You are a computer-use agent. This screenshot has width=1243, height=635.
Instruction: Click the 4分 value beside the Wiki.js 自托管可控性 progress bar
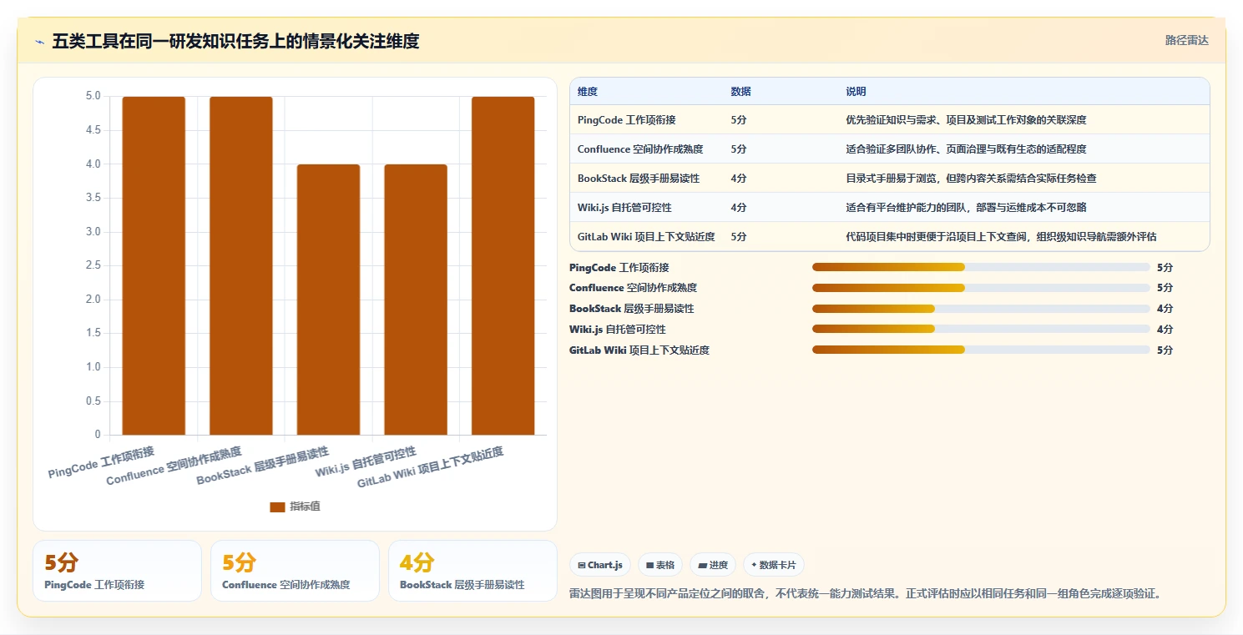click(1165, 330)
